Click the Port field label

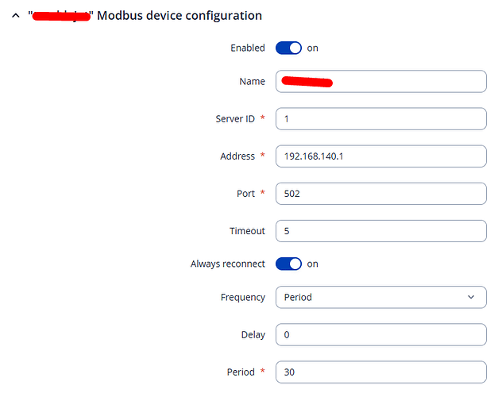click(x=245, y=193)
